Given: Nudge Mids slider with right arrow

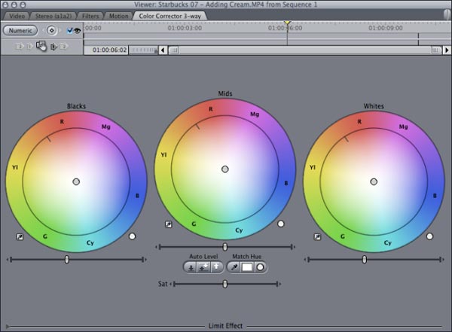Looking at the screenshot, I should click(295, 247).
